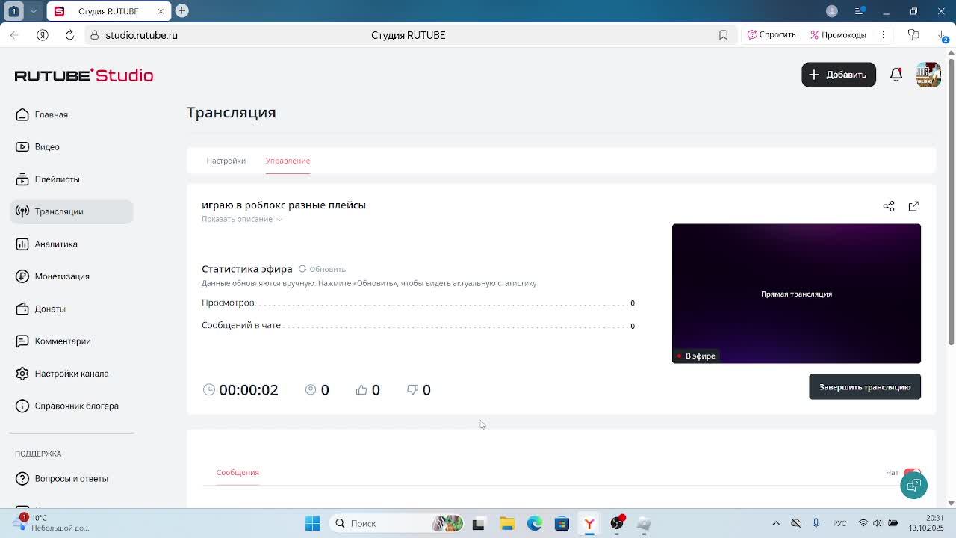Open a new browser tab with plus
956x538 pixels.
coord(181,11)
